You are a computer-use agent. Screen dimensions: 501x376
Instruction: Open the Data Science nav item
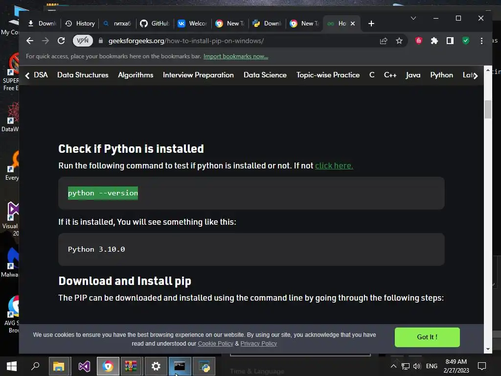(x=265, y=75)
